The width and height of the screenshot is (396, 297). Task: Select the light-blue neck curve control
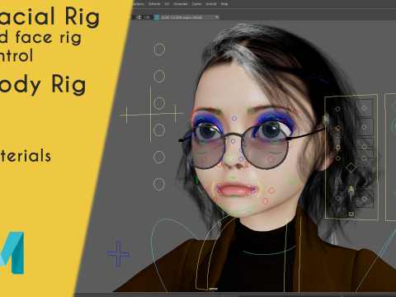tap(269, 251)
